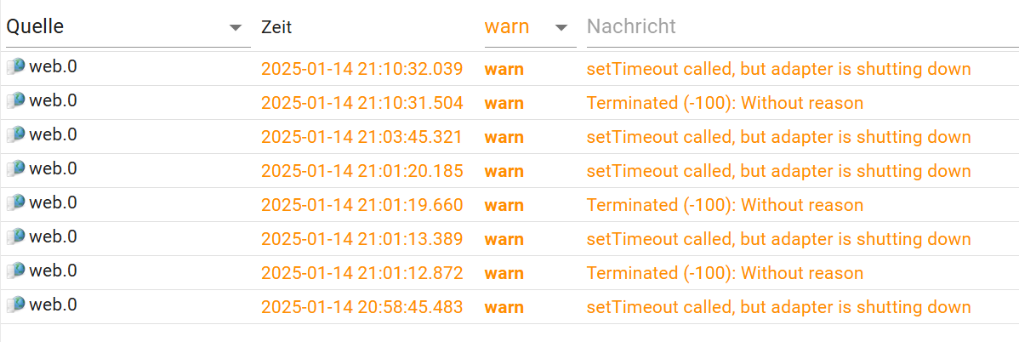The height and width of the screenshot is (342, 1019).
Task: Expand the warn severity level dropdown
Action: coord(560,28)
